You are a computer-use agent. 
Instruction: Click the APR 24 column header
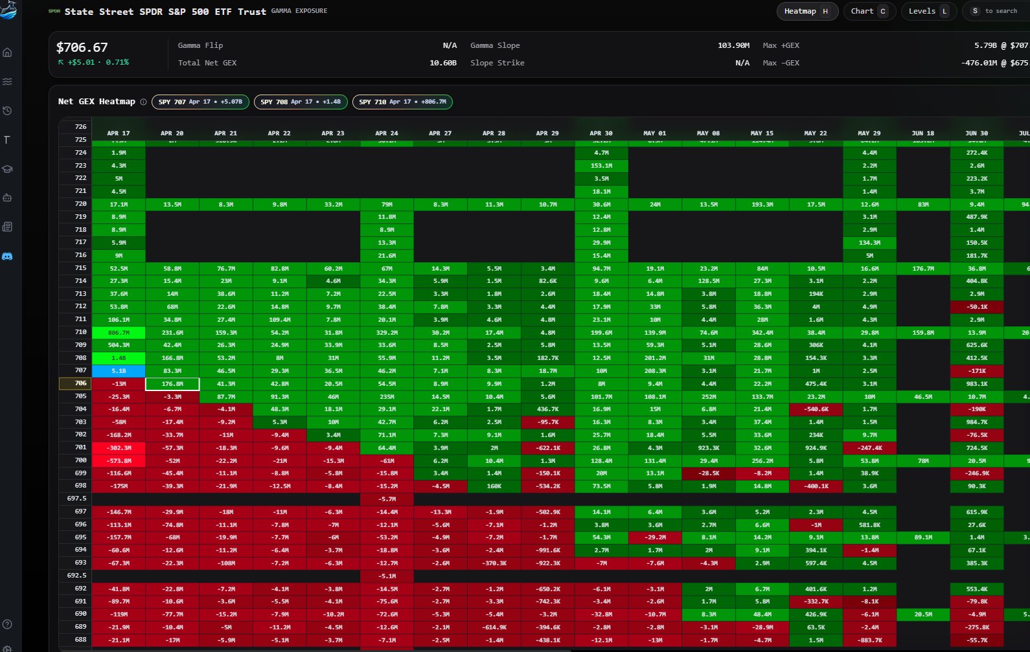[387, 133]
